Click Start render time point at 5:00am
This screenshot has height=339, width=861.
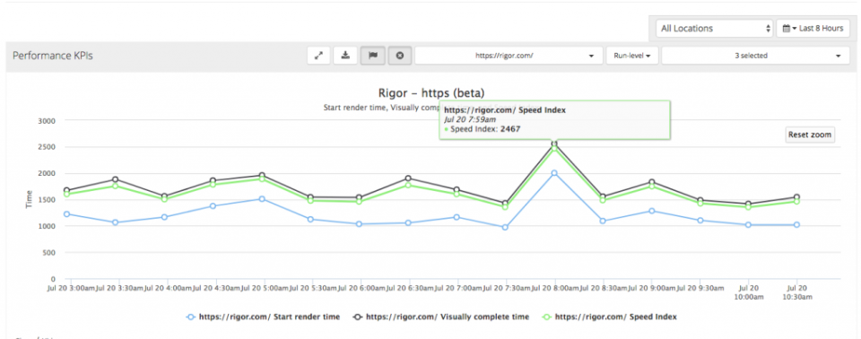[x=263, y=199]
